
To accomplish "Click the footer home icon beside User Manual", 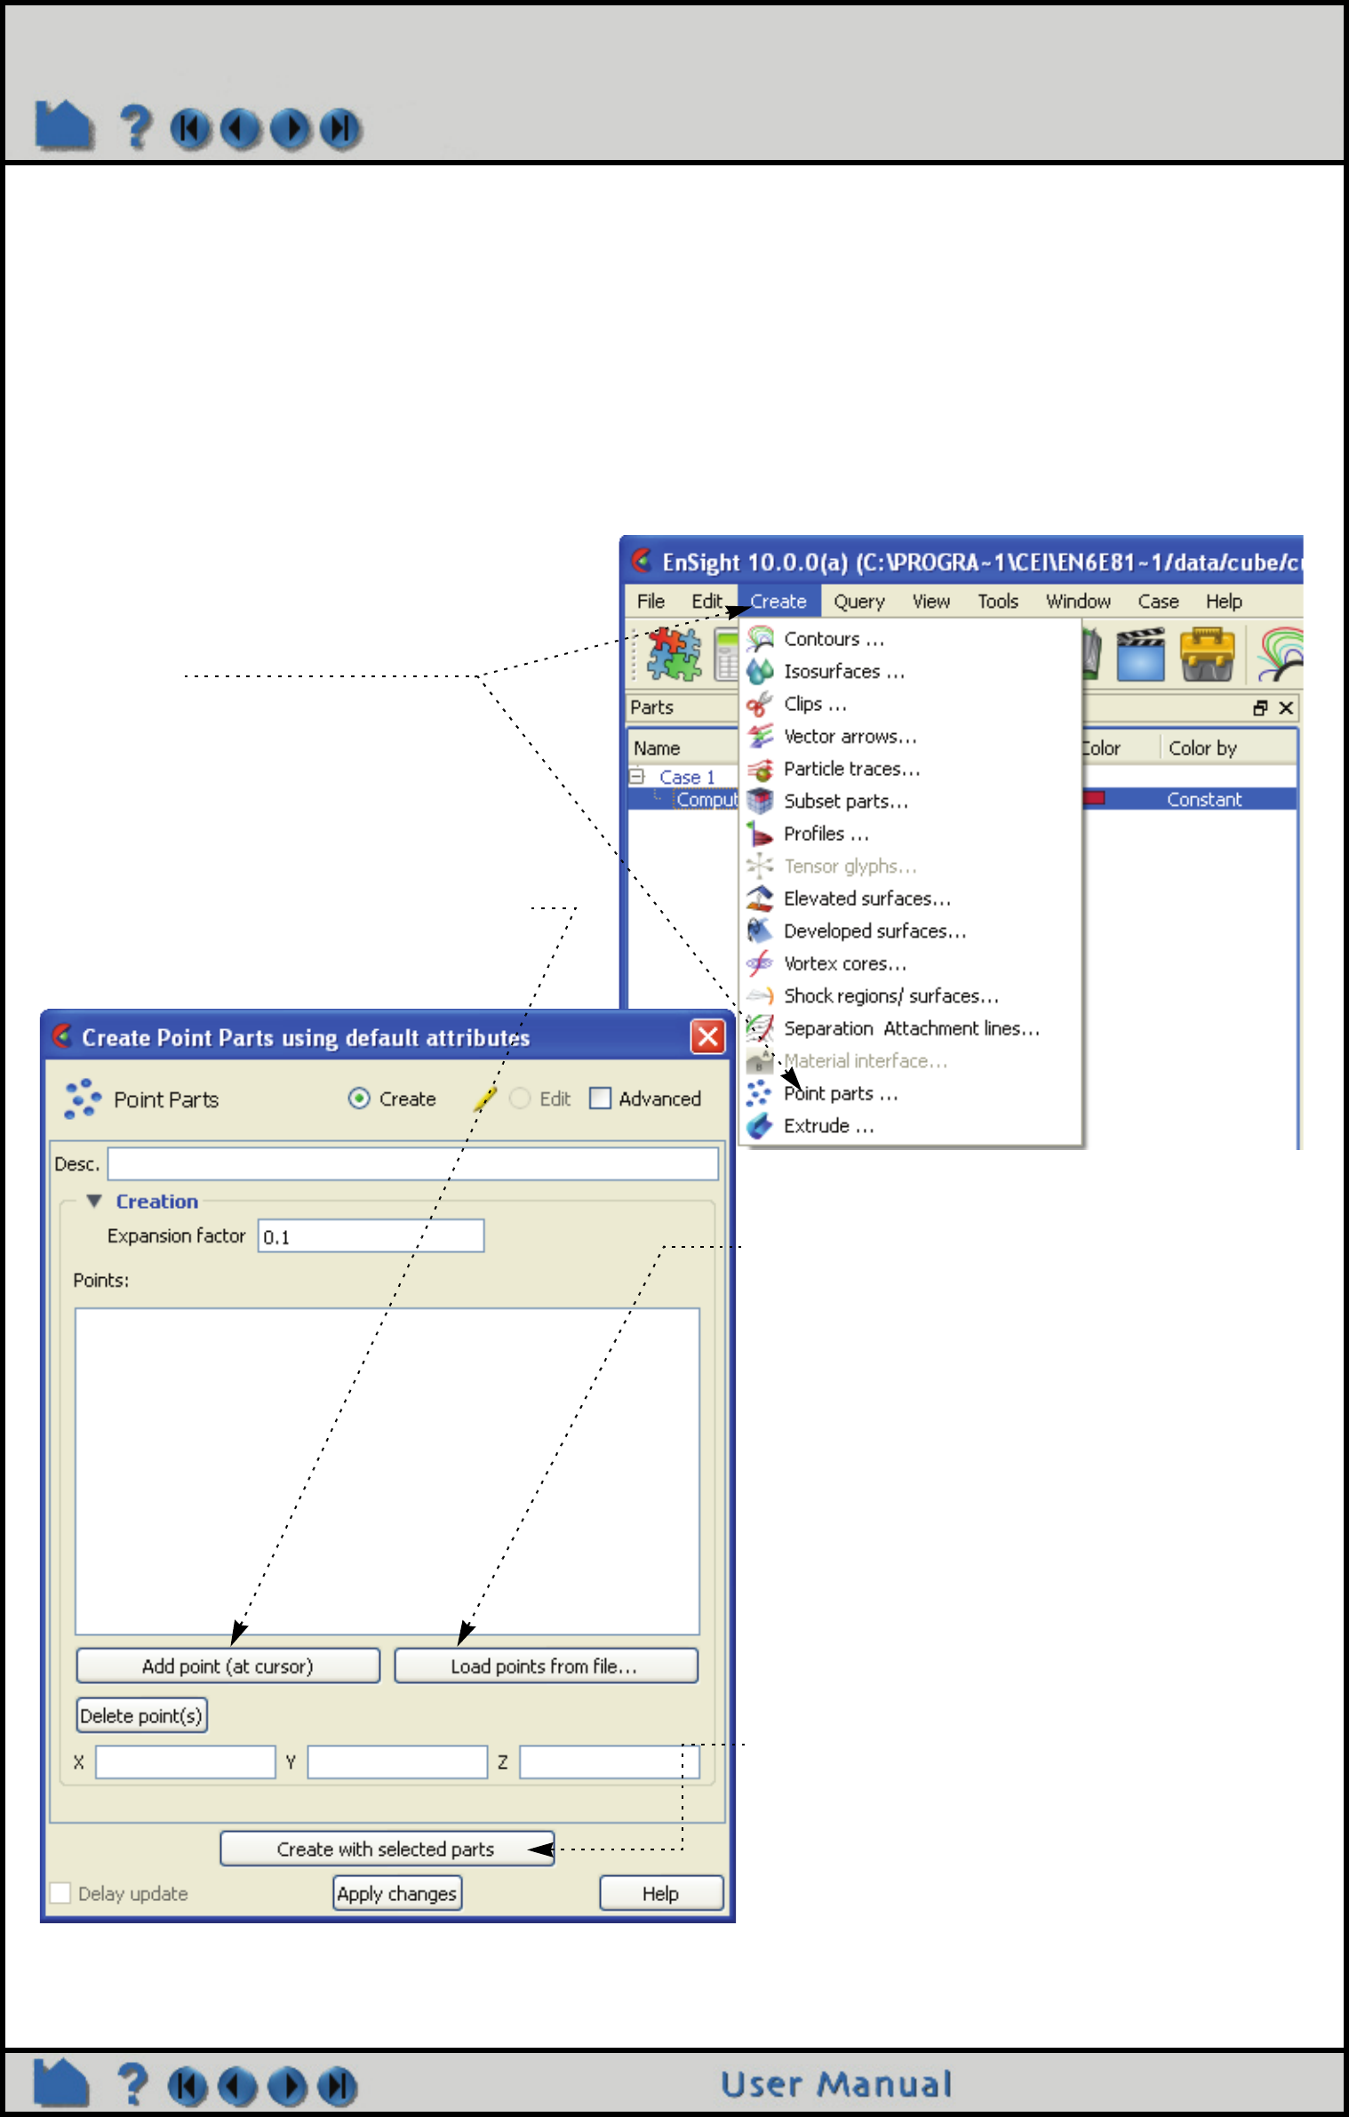I will click(x=61, y=2082).
